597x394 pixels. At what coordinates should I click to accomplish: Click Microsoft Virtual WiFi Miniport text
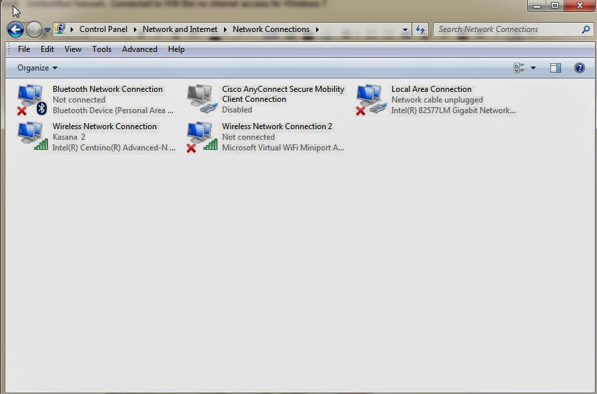pyautogui.click(x=283, y=148)
